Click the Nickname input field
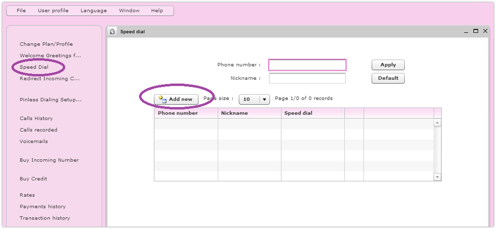The width and height of the screenshot is (496, 229). point(307,78)
